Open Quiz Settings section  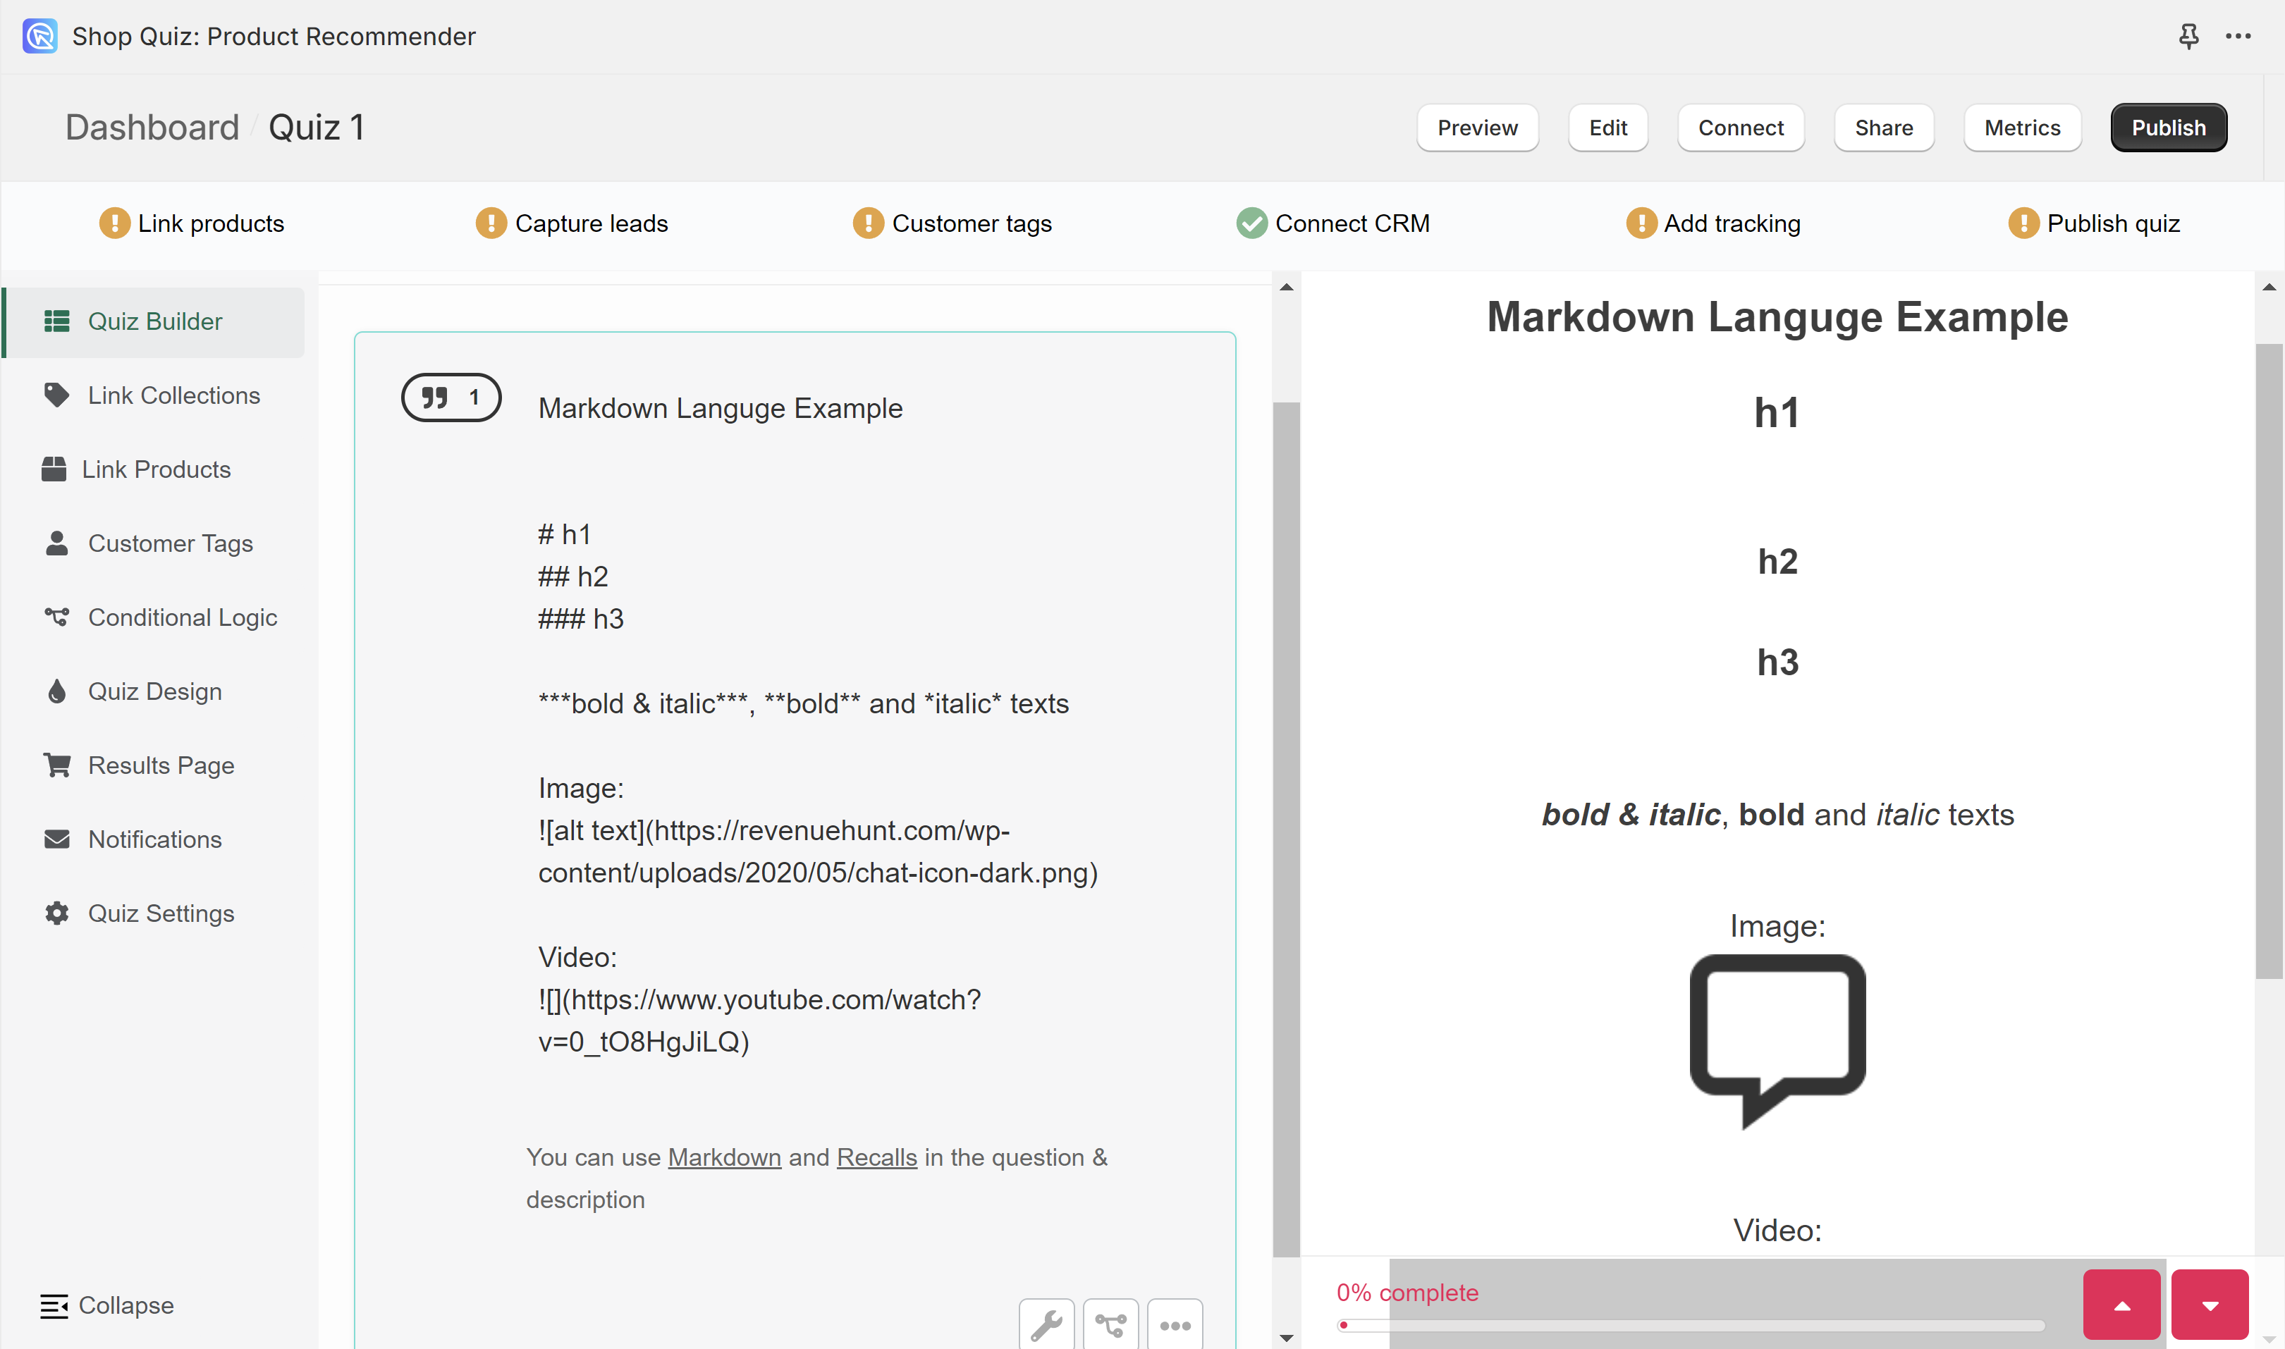click(154, 913)
